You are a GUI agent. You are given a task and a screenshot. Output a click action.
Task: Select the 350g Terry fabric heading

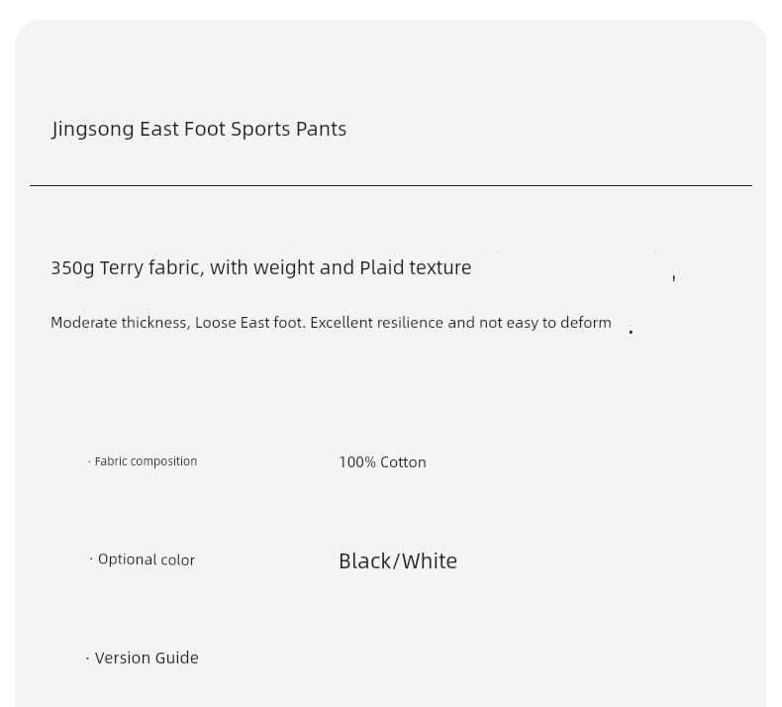pos(261,268)
